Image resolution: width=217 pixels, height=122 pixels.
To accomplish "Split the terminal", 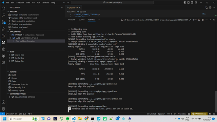I will 199,20.
